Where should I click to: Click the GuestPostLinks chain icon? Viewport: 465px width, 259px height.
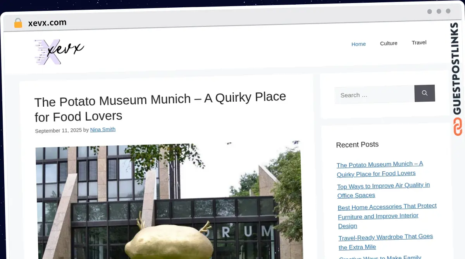[458, 127]
